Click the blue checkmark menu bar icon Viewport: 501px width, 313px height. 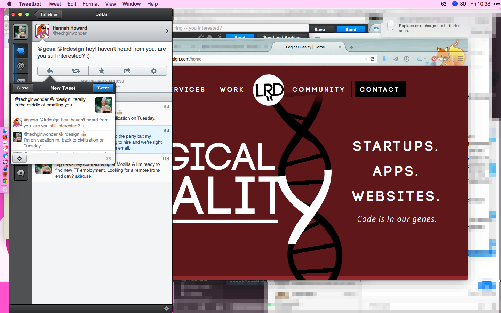(455, 4)
